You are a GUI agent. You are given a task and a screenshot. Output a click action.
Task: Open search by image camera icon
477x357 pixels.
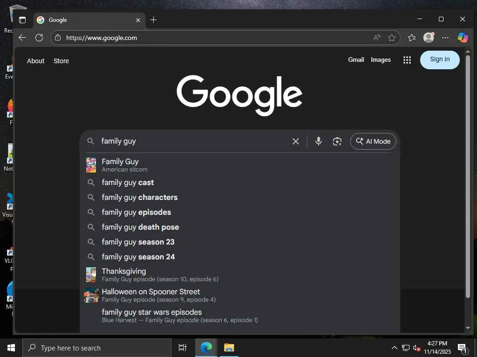click(337, 141)
